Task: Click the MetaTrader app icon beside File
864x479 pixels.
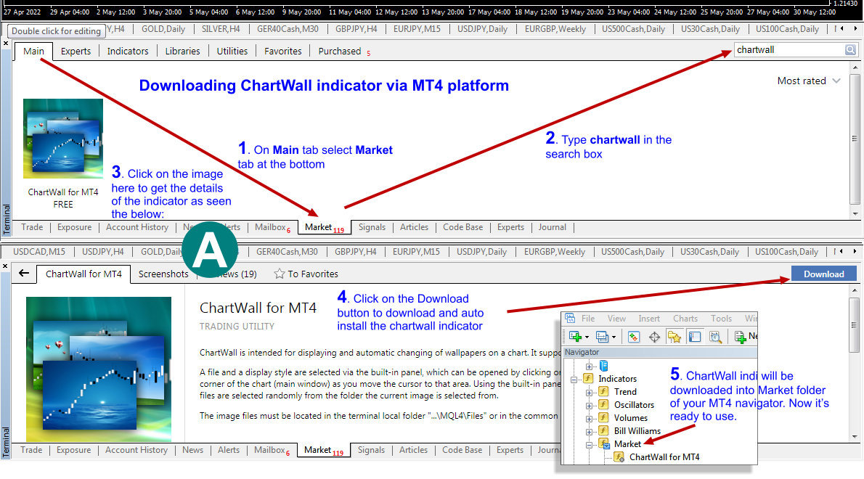Action: (x=570, y=318)
